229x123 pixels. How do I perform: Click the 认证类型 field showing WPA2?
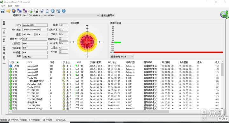point(35,44)
